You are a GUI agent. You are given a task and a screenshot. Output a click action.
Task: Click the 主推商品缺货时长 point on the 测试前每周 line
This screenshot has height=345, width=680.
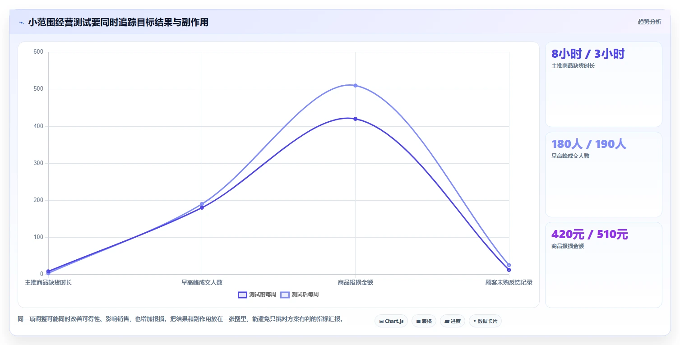click(x=48, y=271)
